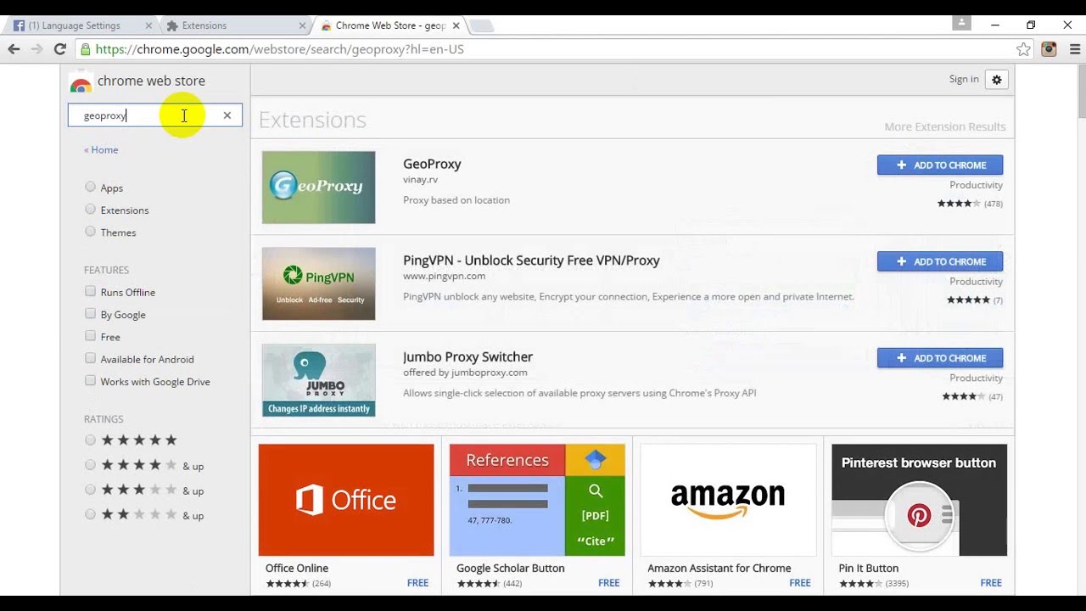
Task: Add Jumbo Proxy Switcher to Chrome
Action: pyautogui.click(x=940, y=358)
